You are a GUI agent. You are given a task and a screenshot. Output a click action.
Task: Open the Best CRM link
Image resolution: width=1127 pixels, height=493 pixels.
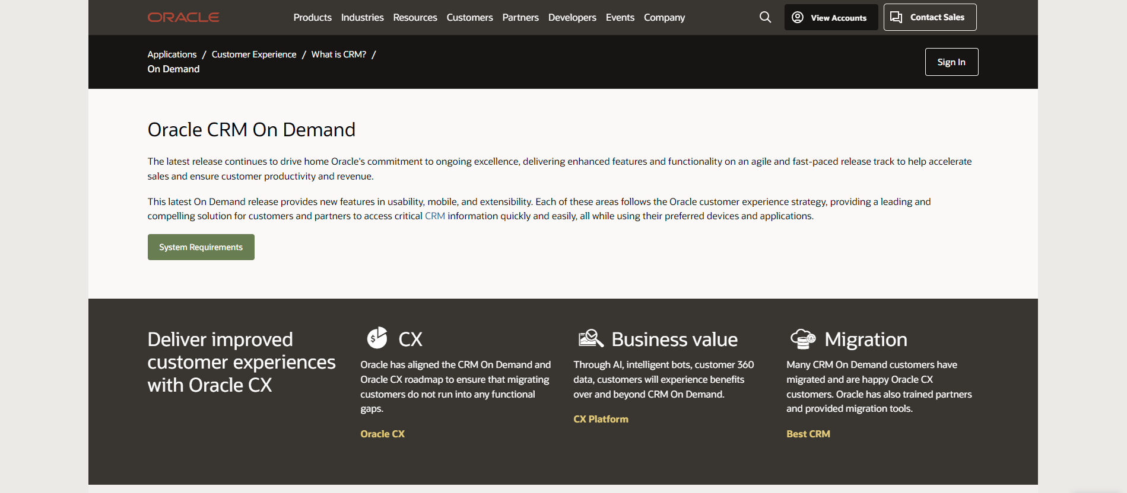pos(808,434)
